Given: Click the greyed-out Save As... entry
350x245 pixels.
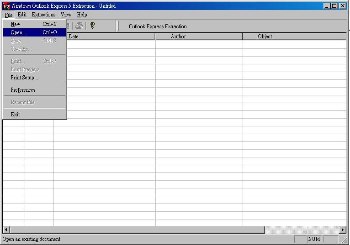Looking at the screenshot, I should [x=35, y=49].
